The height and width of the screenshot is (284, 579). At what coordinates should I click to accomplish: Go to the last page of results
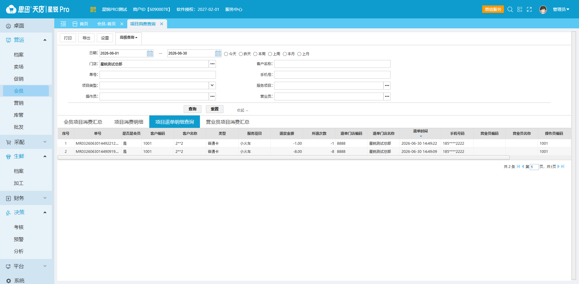pyautogui.click(x=563, y=166)
